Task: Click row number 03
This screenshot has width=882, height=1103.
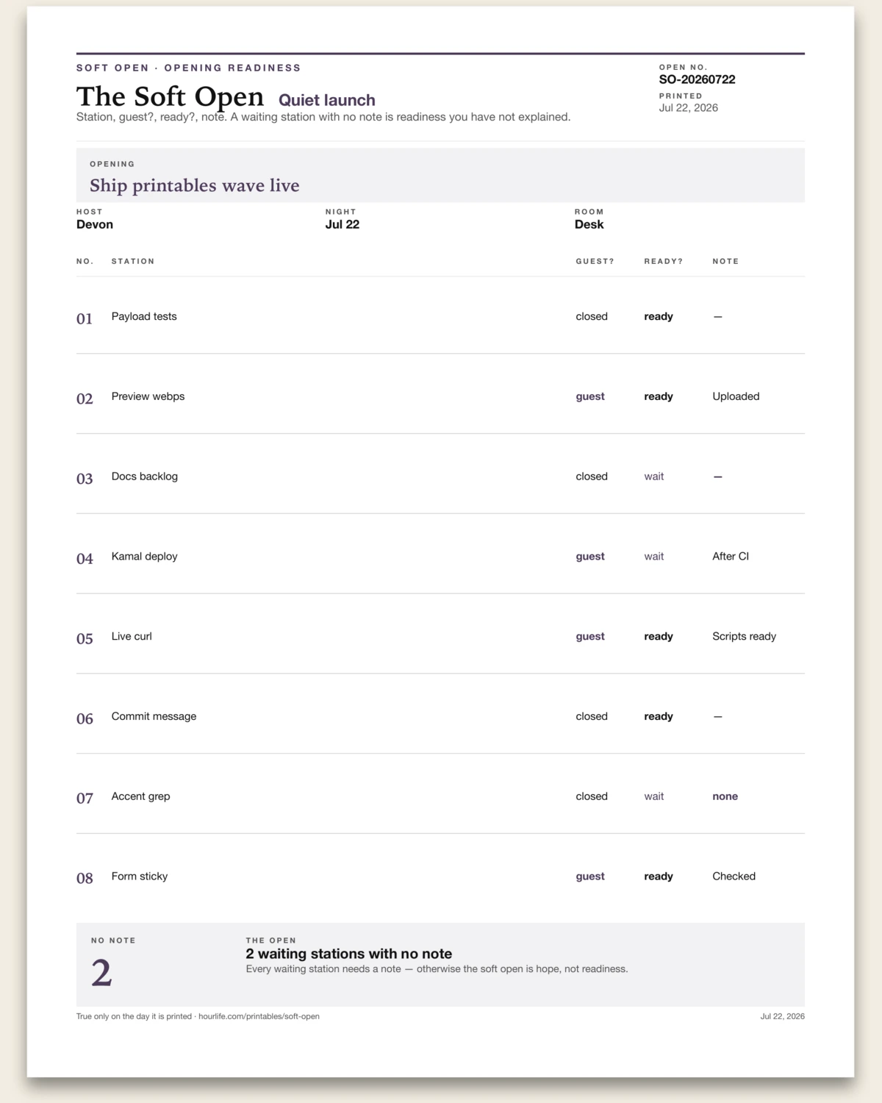Action: 85,479
